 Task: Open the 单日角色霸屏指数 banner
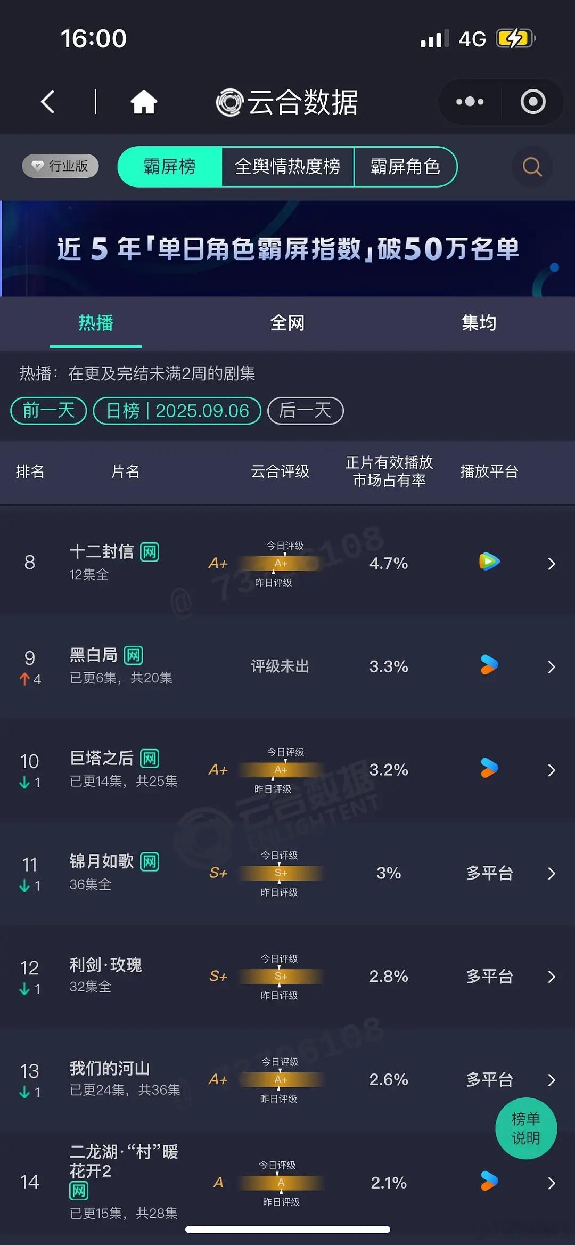287,248
